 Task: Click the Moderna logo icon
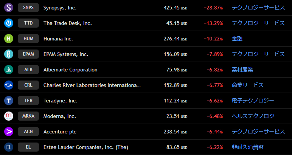click(x=9, y=116)
